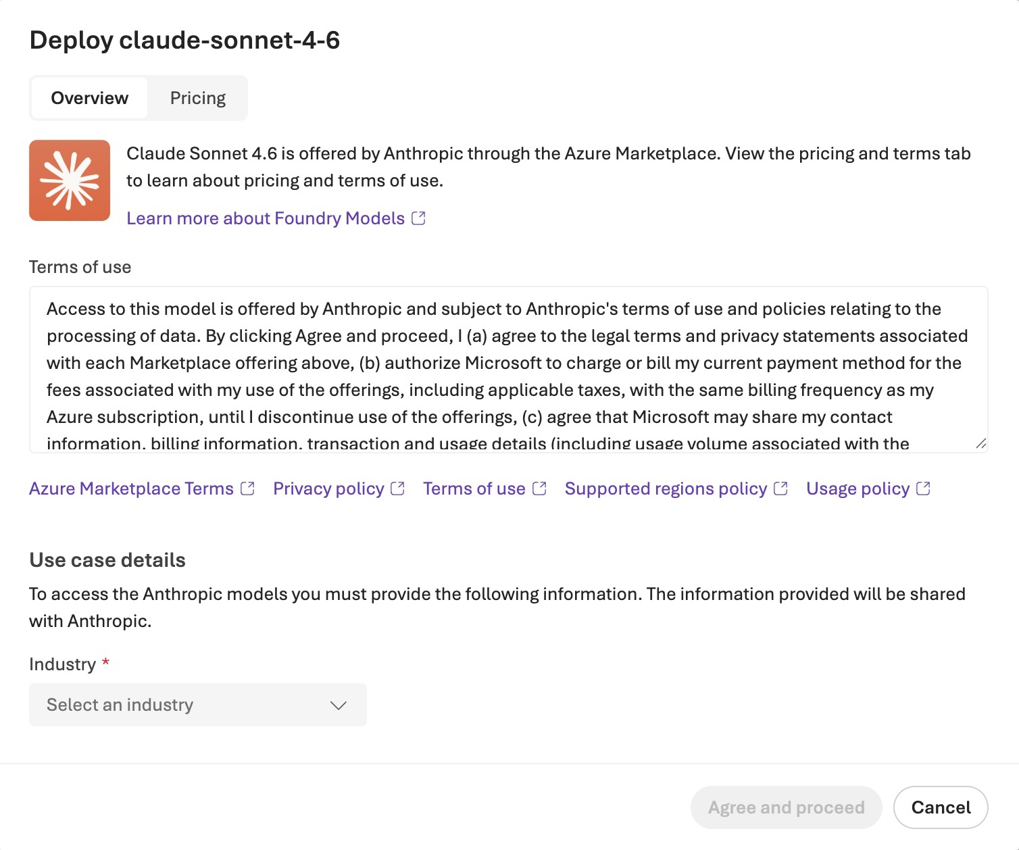
Task: Open the Usage policy link
Action: 858,489
